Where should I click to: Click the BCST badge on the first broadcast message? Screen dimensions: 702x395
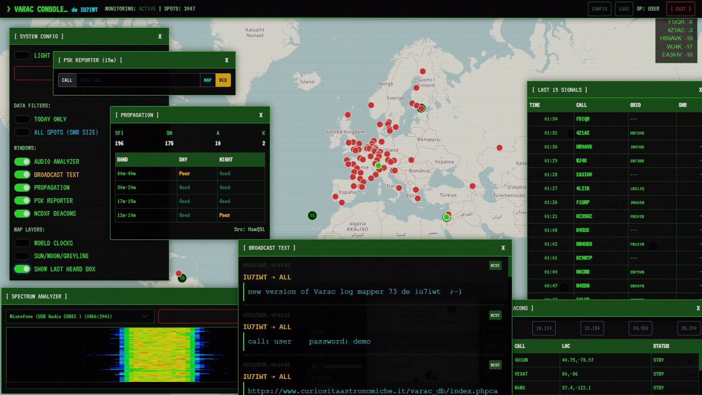click(495, 266)
